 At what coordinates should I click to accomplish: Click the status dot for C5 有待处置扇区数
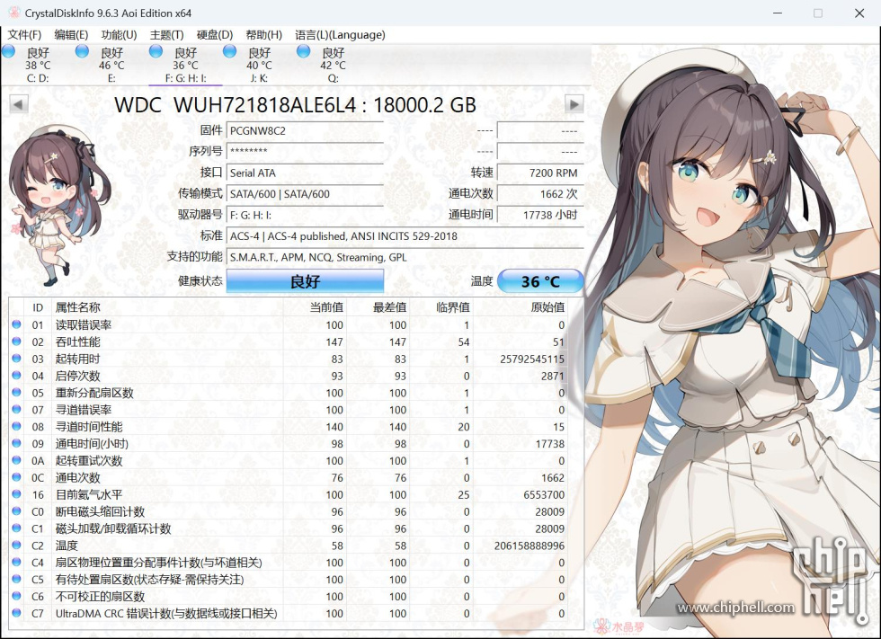point(16,579)
